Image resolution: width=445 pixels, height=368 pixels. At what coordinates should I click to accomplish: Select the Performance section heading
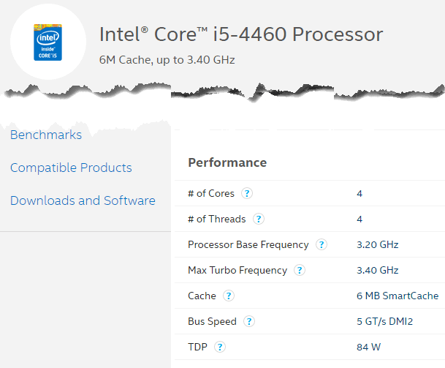click(x=227, y=162)
